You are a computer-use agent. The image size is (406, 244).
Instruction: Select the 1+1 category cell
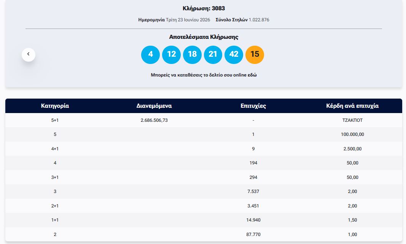(55, 220)
